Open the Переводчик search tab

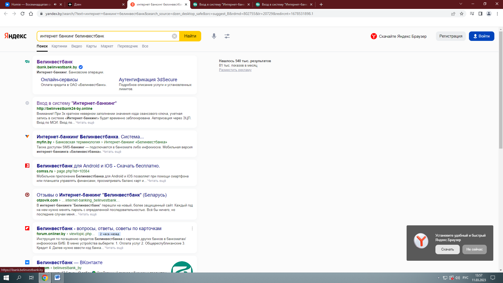tap(128, 46)
